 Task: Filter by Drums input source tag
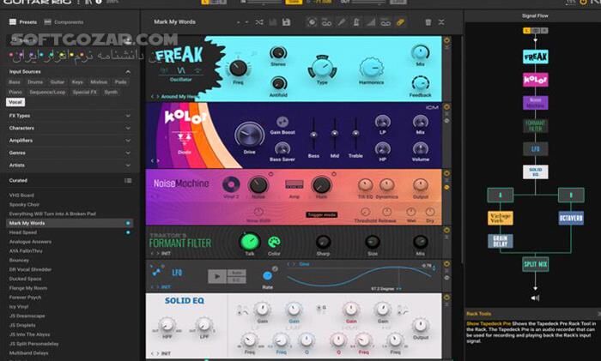(x=35, y=82)
